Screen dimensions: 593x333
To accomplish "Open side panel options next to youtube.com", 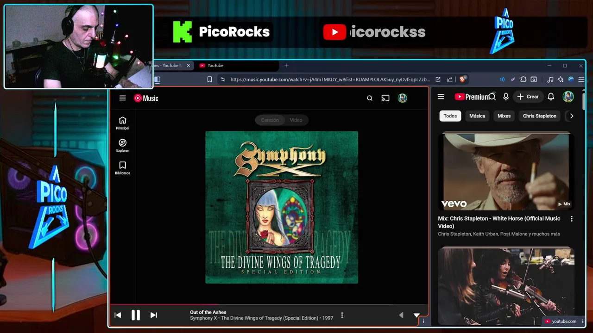I will (583, 321).
